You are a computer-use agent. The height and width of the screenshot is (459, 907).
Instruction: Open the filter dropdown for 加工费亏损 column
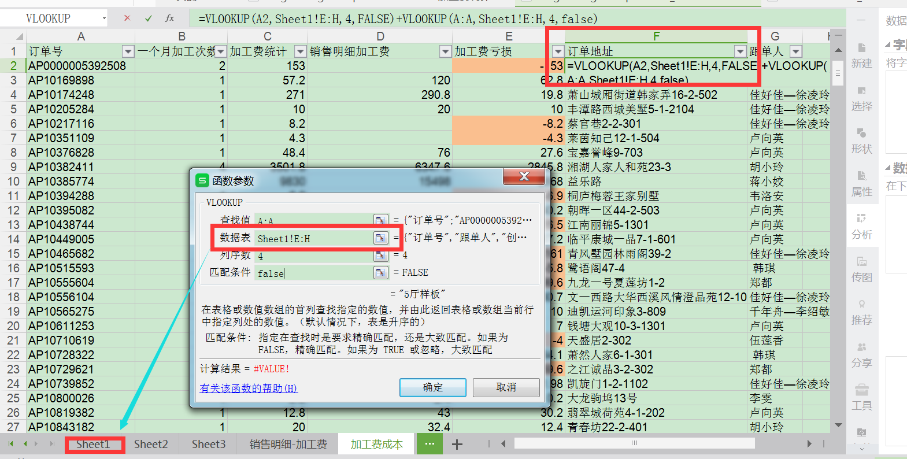[558, 51]
